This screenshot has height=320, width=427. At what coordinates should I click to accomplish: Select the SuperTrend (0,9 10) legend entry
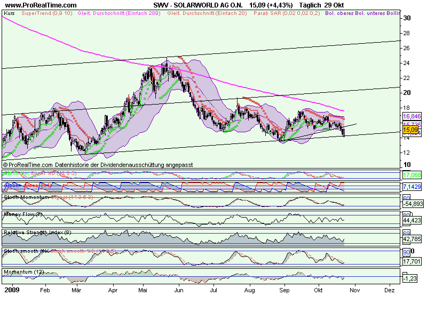pyautogui.click(x=47, y=13)
